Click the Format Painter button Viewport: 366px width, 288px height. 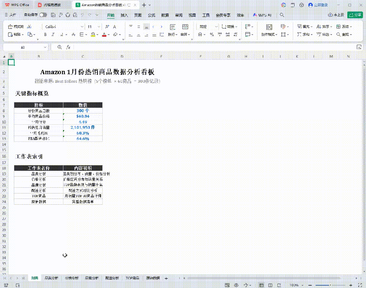[x=16, y=27]
